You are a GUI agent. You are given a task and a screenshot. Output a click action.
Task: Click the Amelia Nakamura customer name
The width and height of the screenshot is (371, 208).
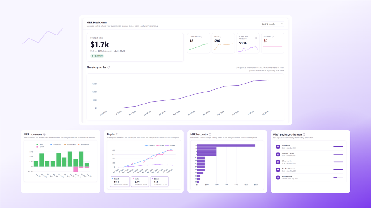(x=288, y=169)
